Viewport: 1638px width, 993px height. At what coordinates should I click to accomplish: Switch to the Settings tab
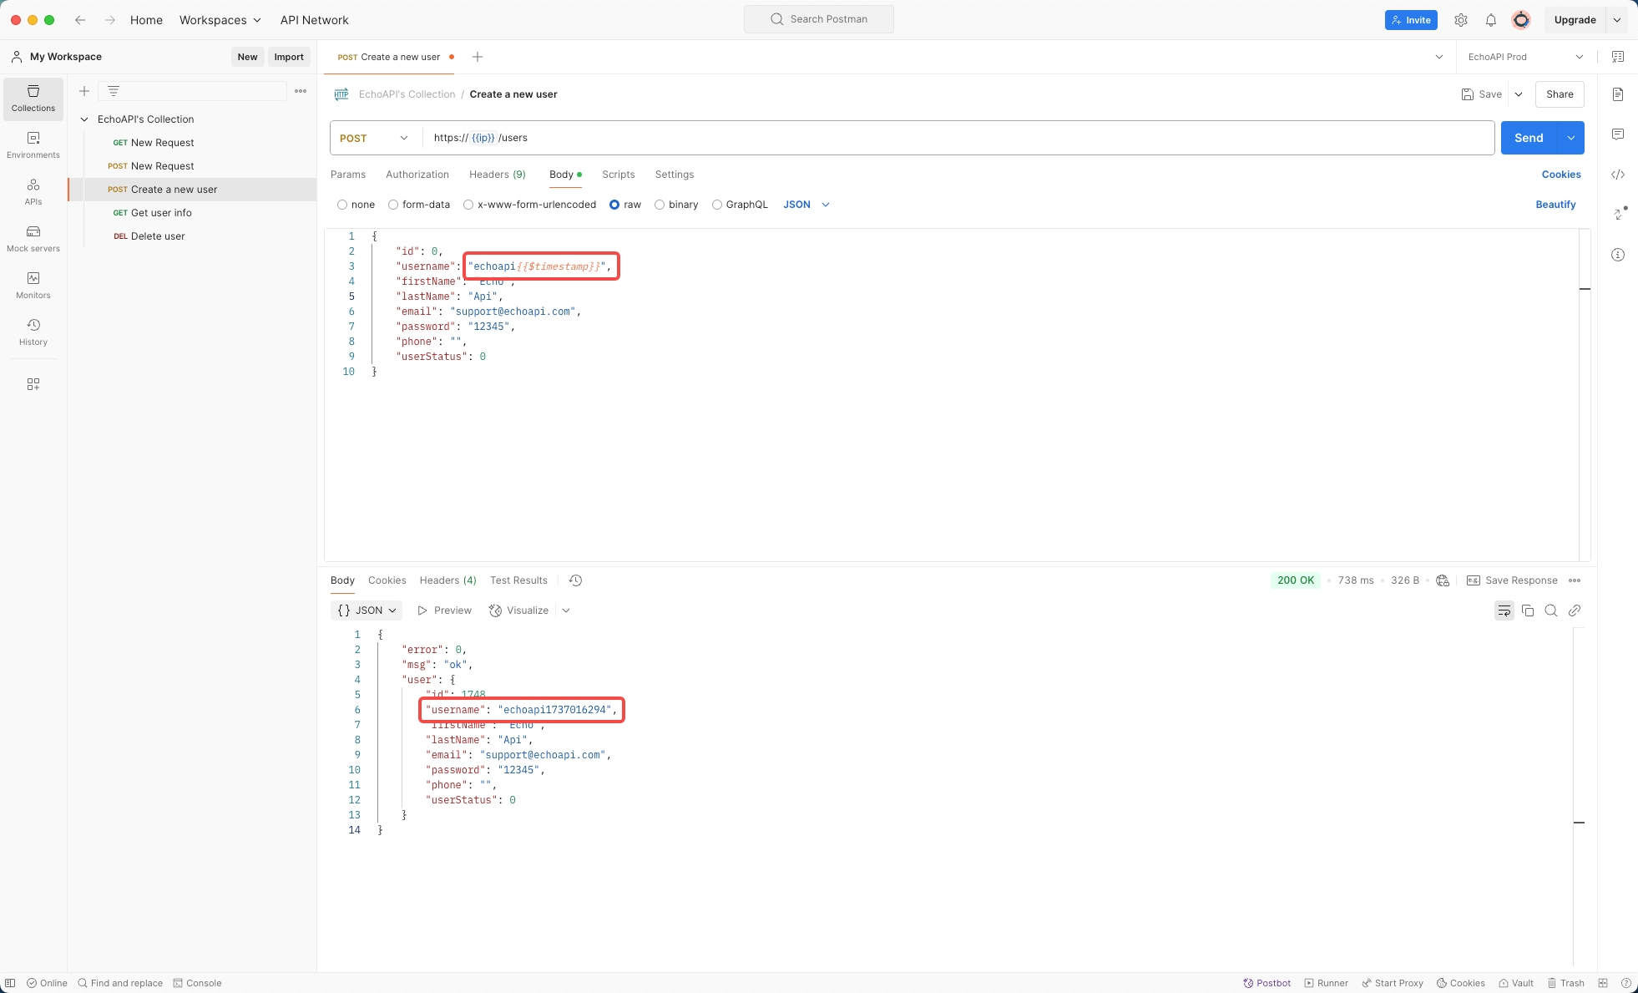675,175
